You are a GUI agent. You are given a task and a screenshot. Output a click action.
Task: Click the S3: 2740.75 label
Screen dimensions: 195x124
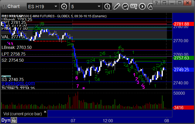tap(13, 79)
